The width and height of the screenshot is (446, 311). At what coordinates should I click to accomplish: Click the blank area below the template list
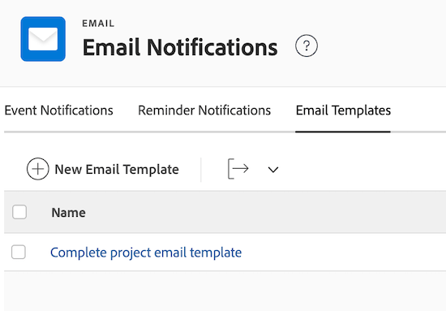point(225,291)
